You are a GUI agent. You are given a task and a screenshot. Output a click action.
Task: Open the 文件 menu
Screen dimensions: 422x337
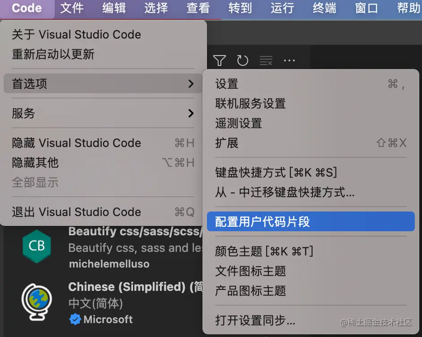coord(72,8)
